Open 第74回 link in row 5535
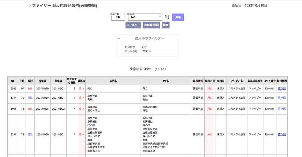 [x=282, y=88]
